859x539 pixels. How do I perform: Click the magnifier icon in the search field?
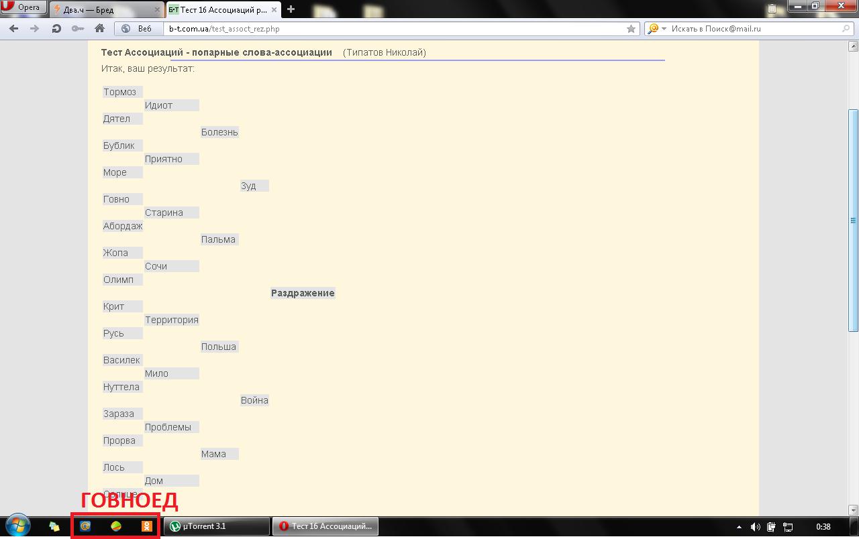(847, 29)
